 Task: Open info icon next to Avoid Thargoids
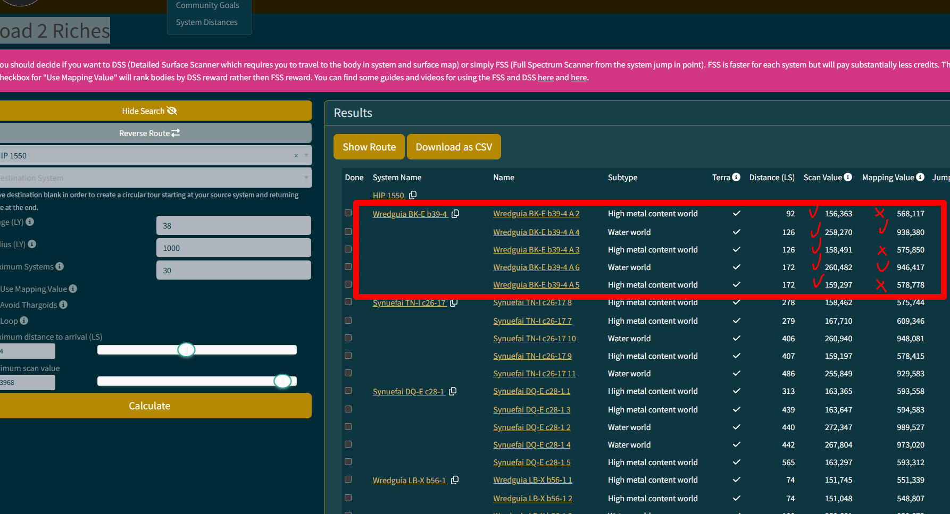(x=63, y=305)
